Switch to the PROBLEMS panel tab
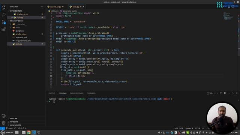240x135 pixels. pos(91,93)
